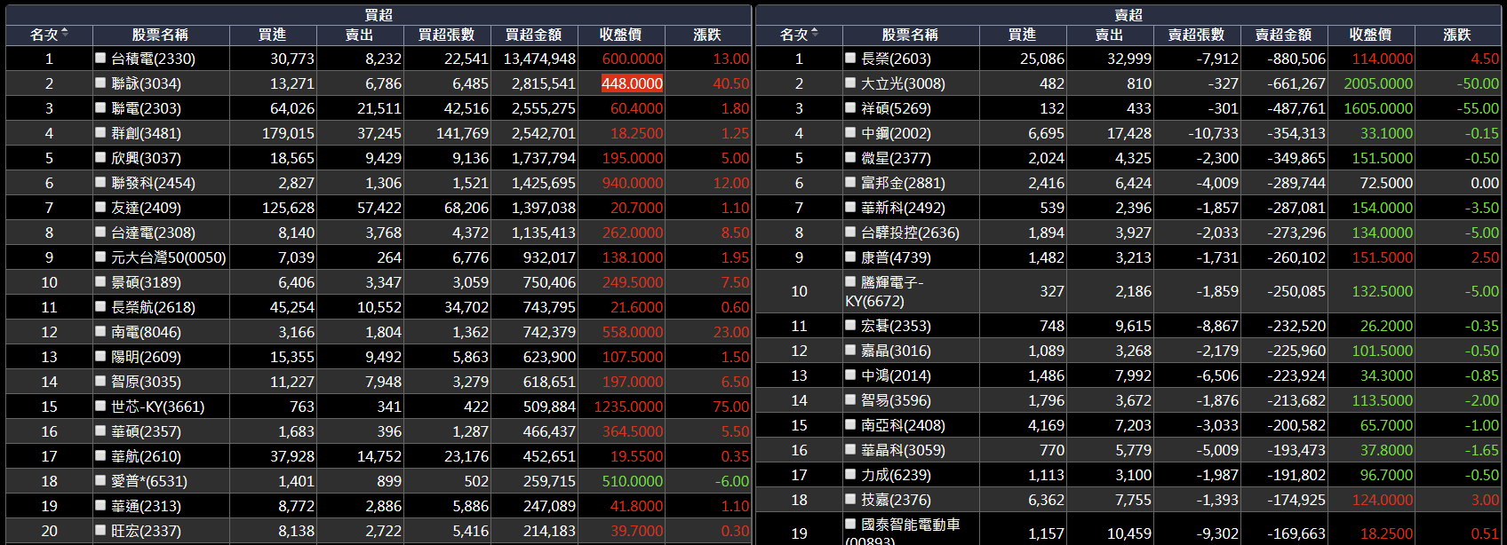The height and width of the screenshot is (545, 1507).
Task: Toggle the checkbox for 聯發科(2454)
Action: tap(100, 182)
